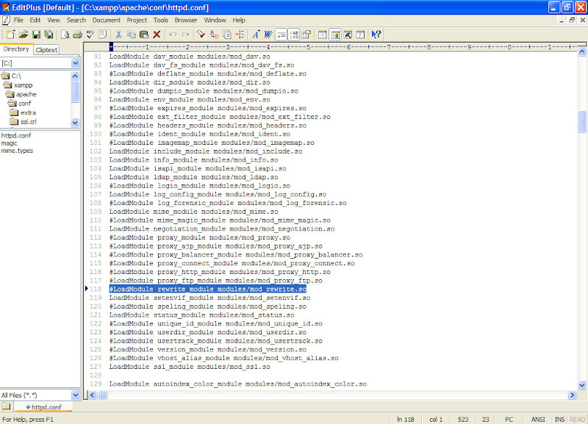Image resolution: width=588 pixels, height=424 pixels.
Task: Cut selection with scissors icon
Action: click(118, 35)
